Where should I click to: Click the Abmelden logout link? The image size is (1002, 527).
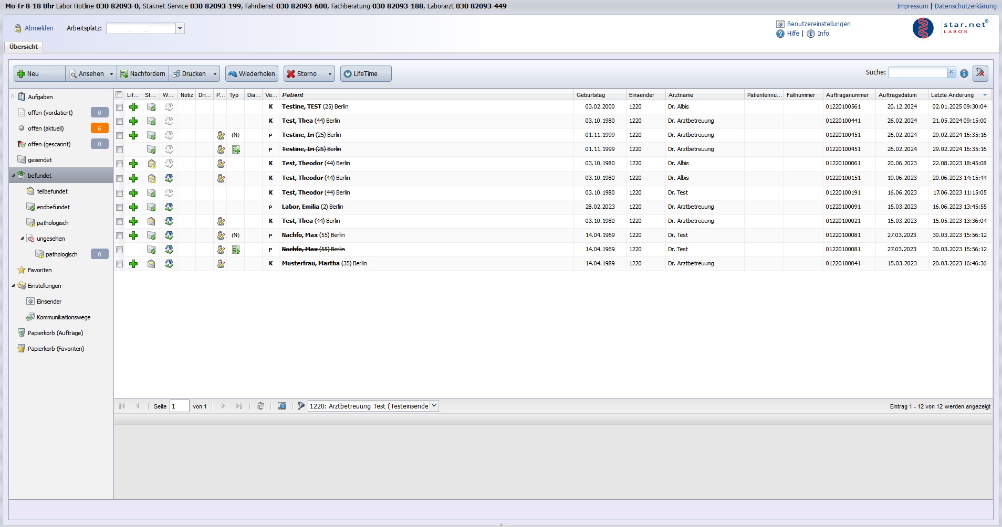tap(39, 28)
